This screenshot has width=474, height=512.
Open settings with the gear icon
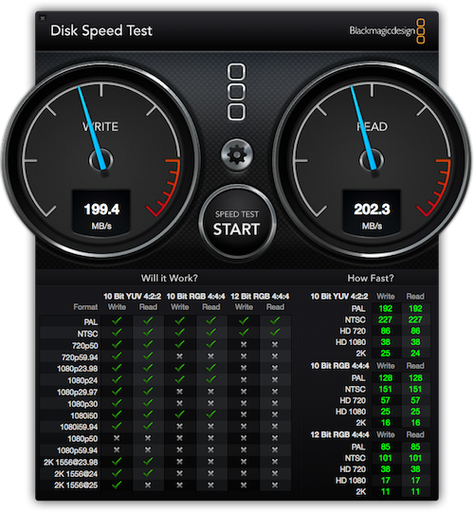[x=237, y=155]
